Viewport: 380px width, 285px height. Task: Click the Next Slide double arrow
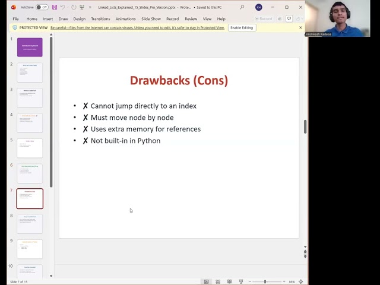305,256
